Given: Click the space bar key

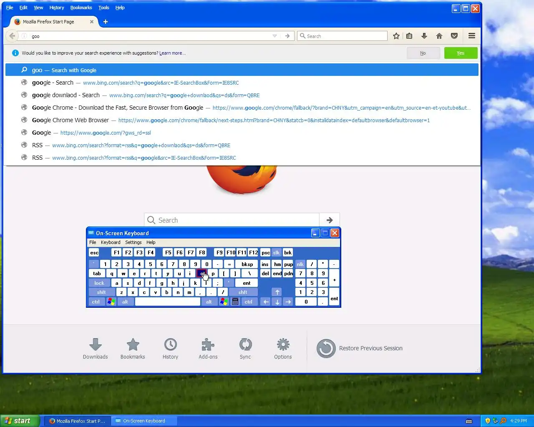Looking at the screenshot, I should [x=168, y=302].
